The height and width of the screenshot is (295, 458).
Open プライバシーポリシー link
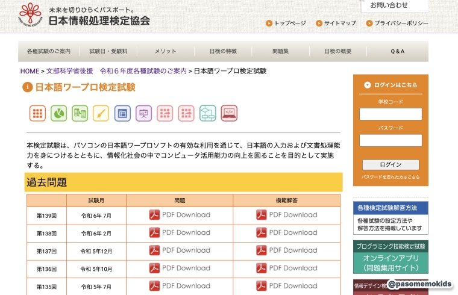397,23
